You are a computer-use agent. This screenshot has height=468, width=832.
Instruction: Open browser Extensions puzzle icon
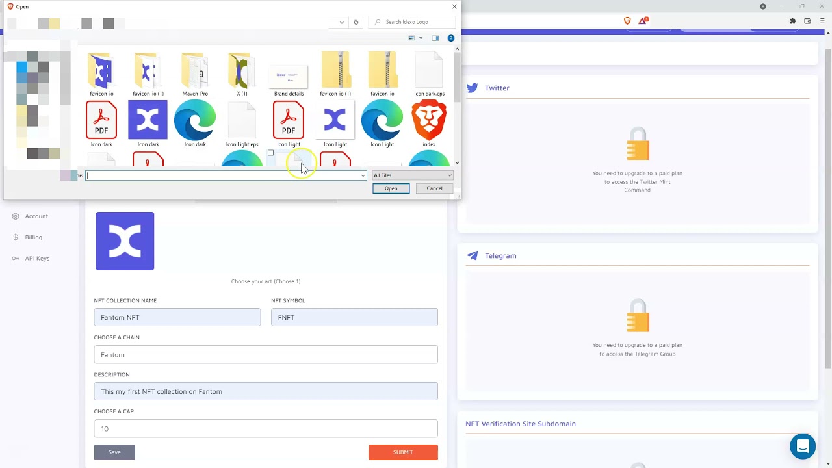(793, 21)
